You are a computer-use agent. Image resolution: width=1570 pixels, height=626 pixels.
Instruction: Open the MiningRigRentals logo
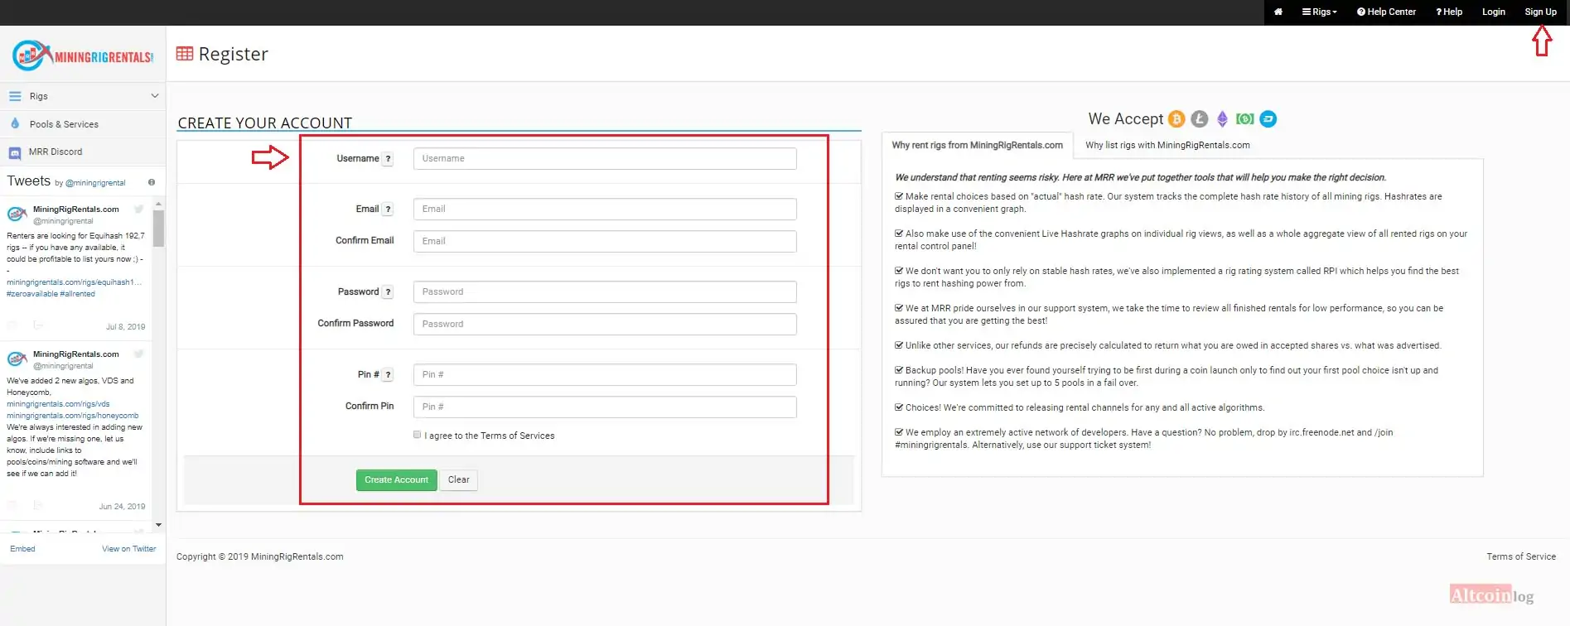pos(83,55)
